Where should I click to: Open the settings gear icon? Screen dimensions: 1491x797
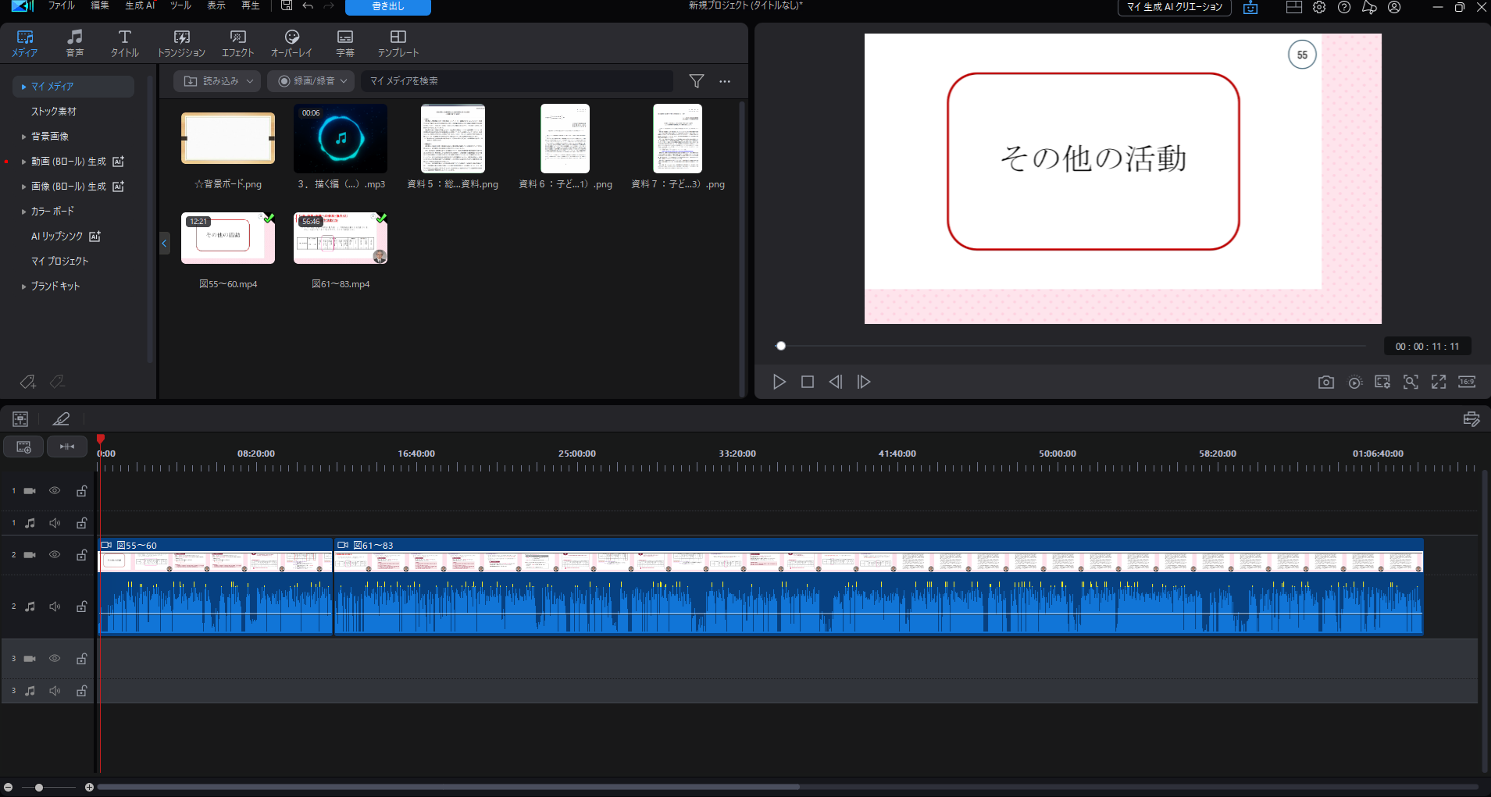1318,8
